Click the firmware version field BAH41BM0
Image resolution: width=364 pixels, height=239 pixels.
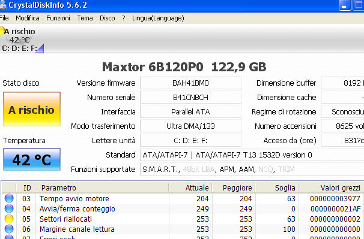click(190, 83)
